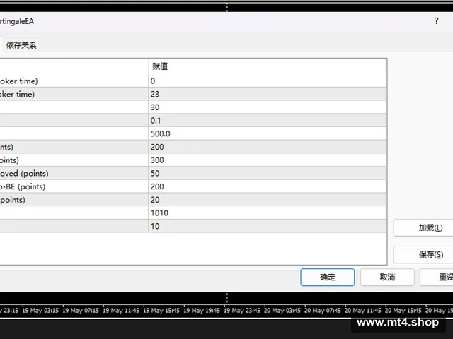Click the 20 May 03:45 time axis label
The height and width of the screenshot is (339, 453).
(x=282, y=311)
